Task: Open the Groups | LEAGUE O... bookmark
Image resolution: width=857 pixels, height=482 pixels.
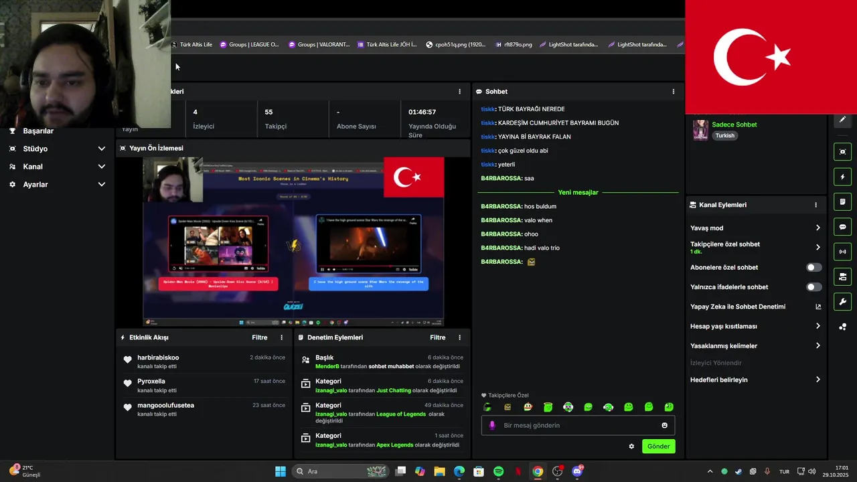Action: tap(249, 45)
